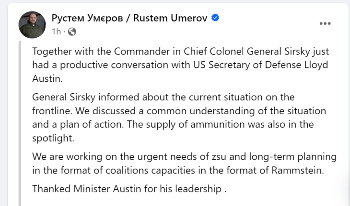Open the post's 1h timestamp link
This screenshot has height=206, width=350.
point(57,32)
